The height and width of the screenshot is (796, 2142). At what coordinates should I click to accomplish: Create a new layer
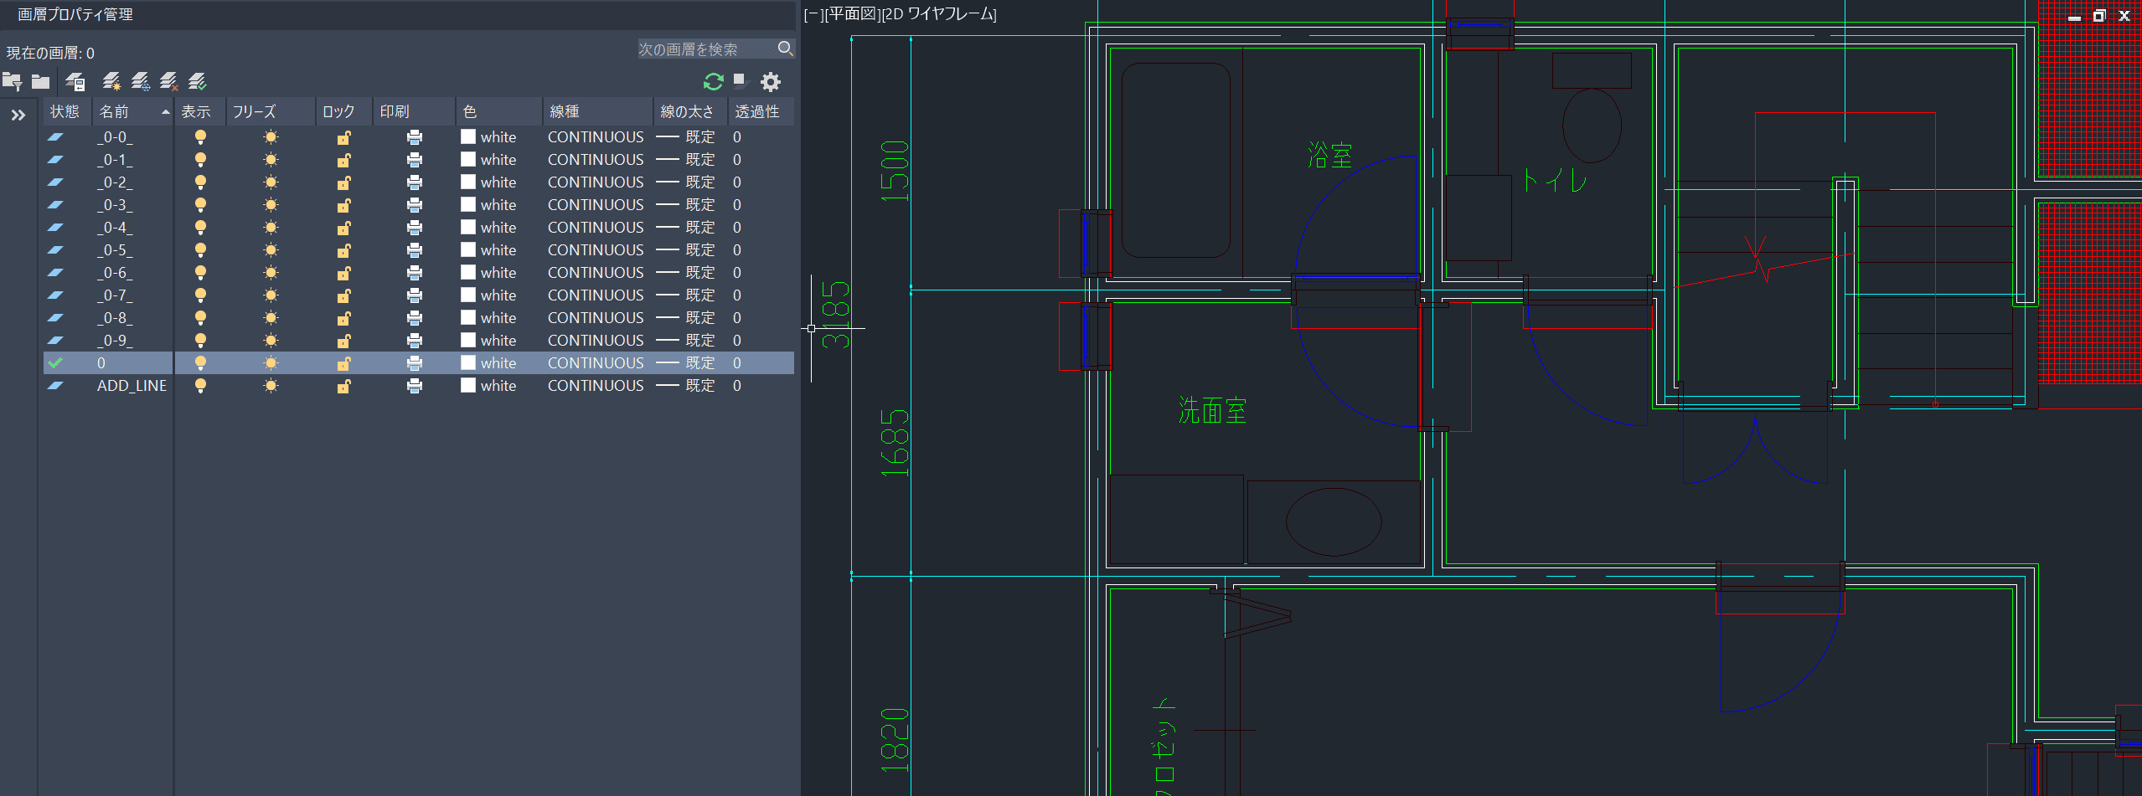[x=111, y=82]
